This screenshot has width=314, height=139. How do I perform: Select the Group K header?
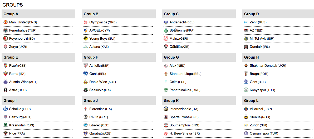pyautogui.click(x=171, y=101)
